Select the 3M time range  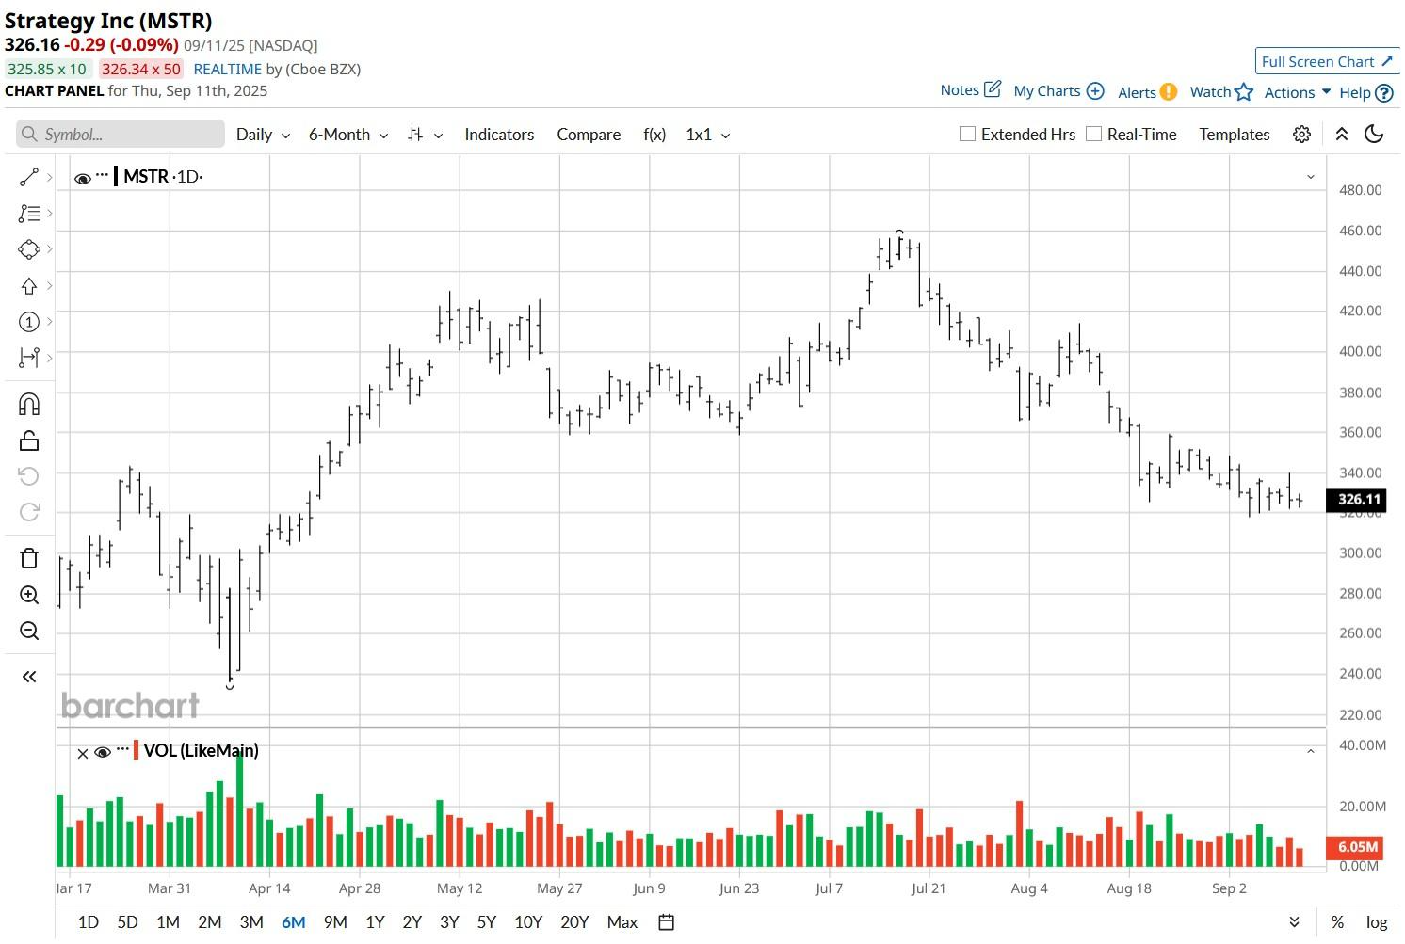pos(251,922)
